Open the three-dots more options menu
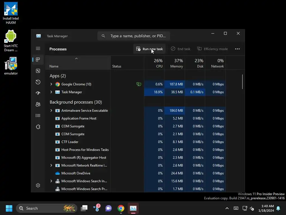 (237, 49)
